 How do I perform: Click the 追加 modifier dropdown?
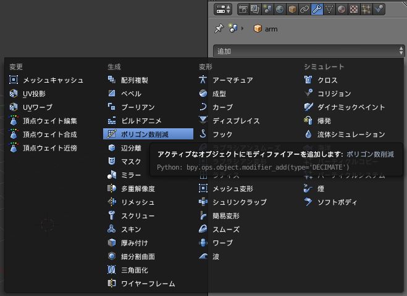309,51
